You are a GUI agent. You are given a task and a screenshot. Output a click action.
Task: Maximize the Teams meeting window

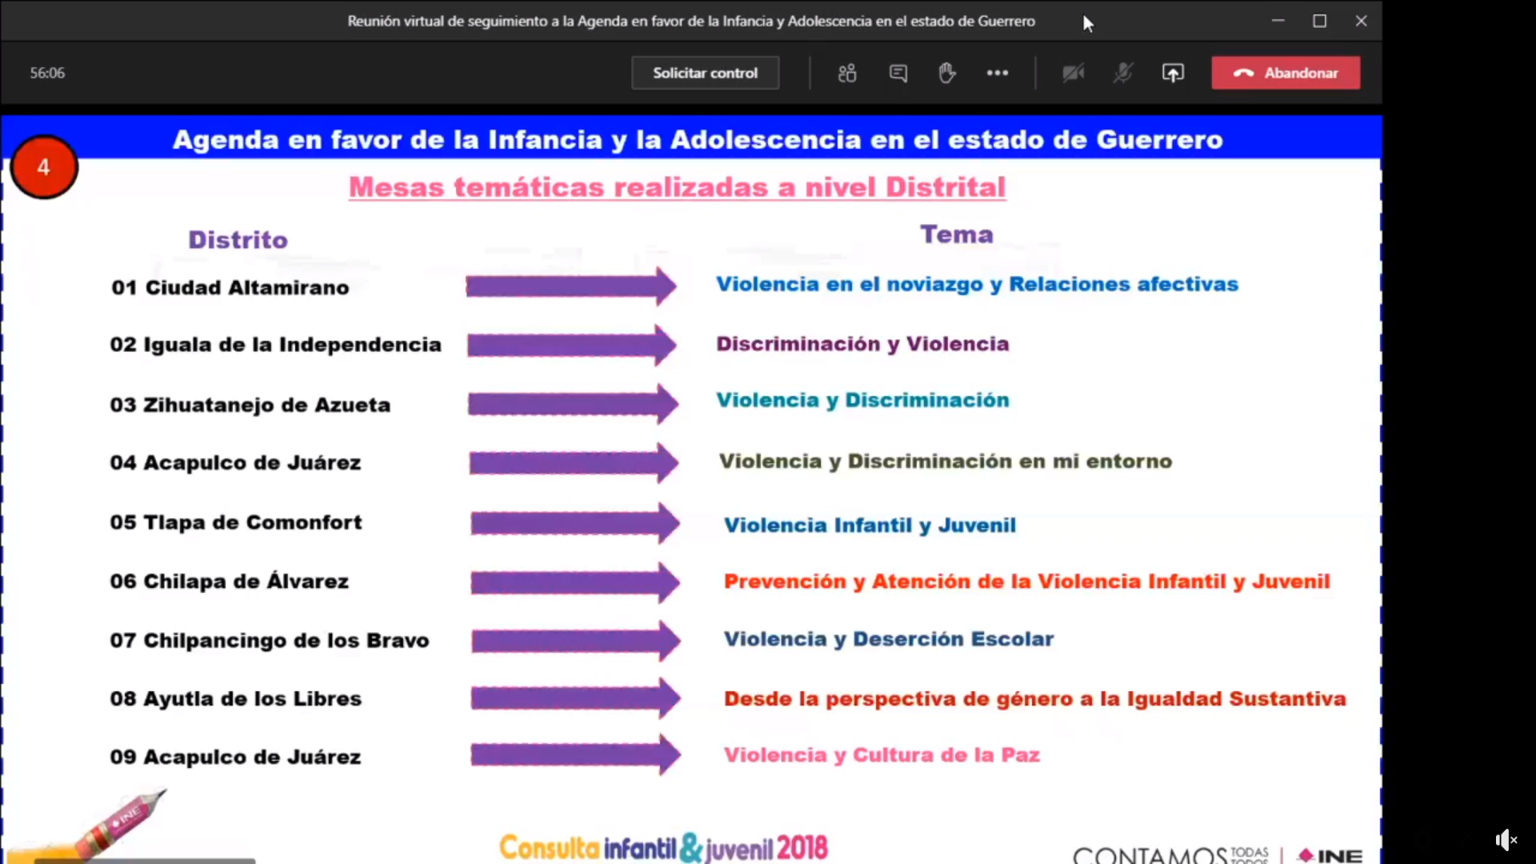pos(1319,21)
